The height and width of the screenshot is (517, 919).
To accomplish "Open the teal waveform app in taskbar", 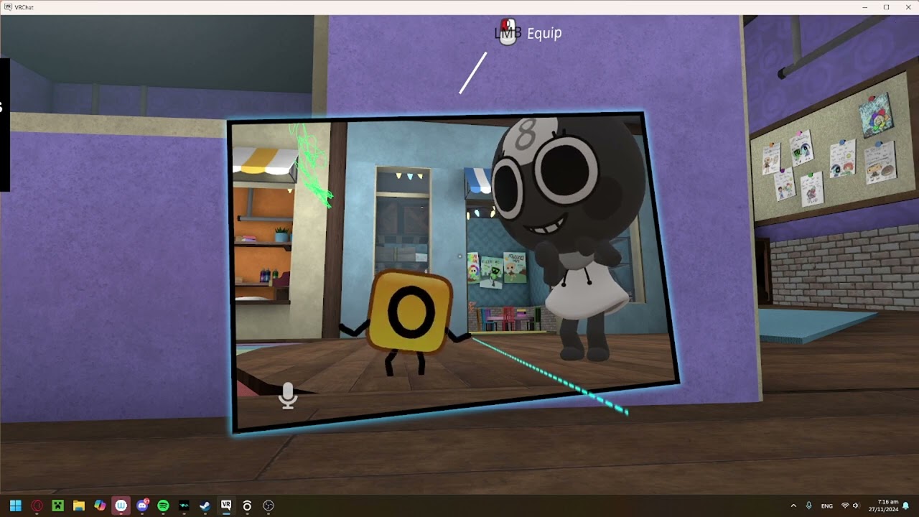I will (x=184, y=506).
